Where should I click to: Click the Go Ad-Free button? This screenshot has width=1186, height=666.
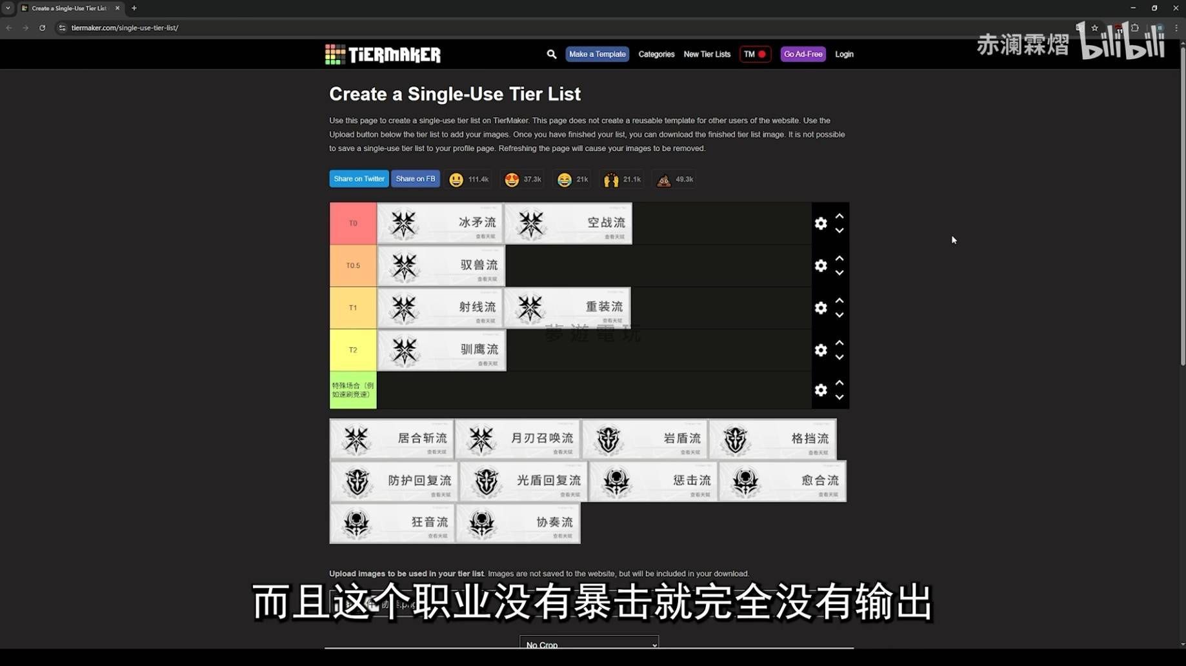click(803, 54)
